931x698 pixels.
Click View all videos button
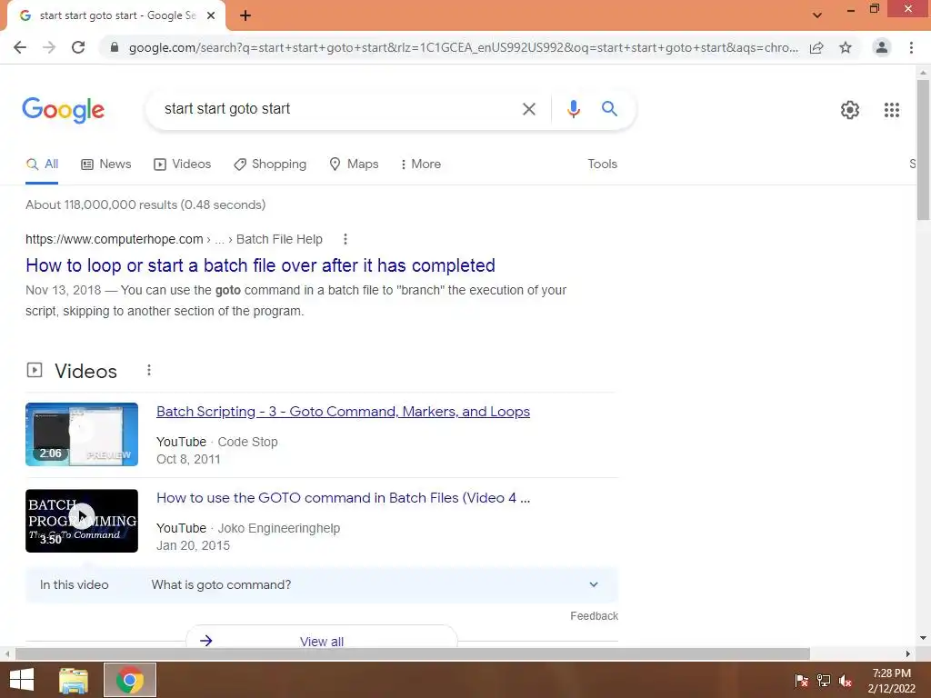click(321, 641)
